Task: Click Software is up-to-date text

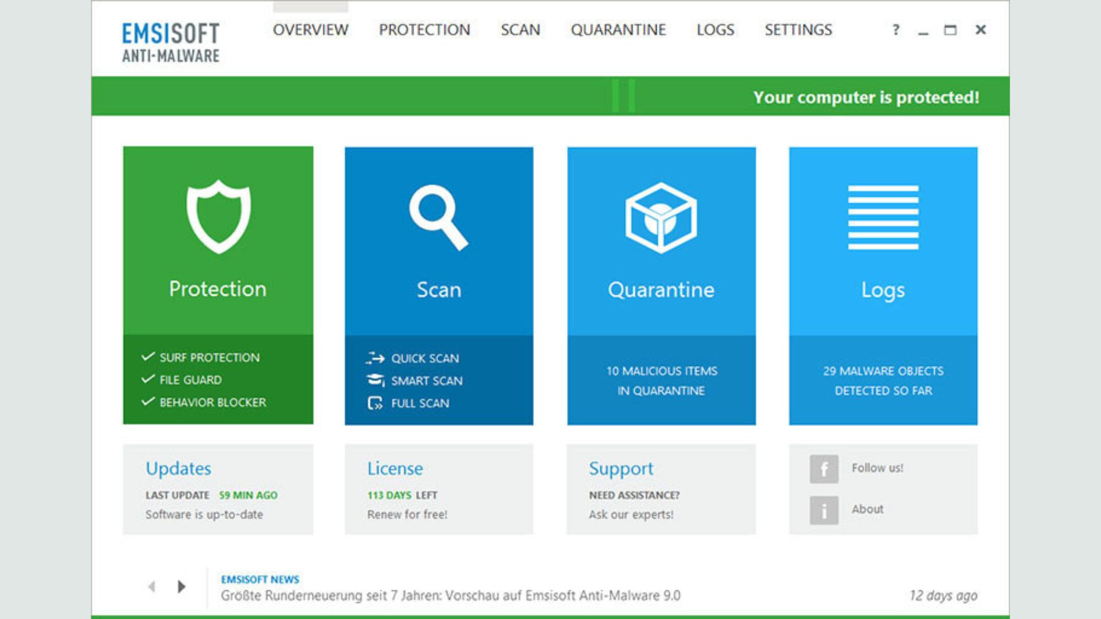Action: click(204, 515)
